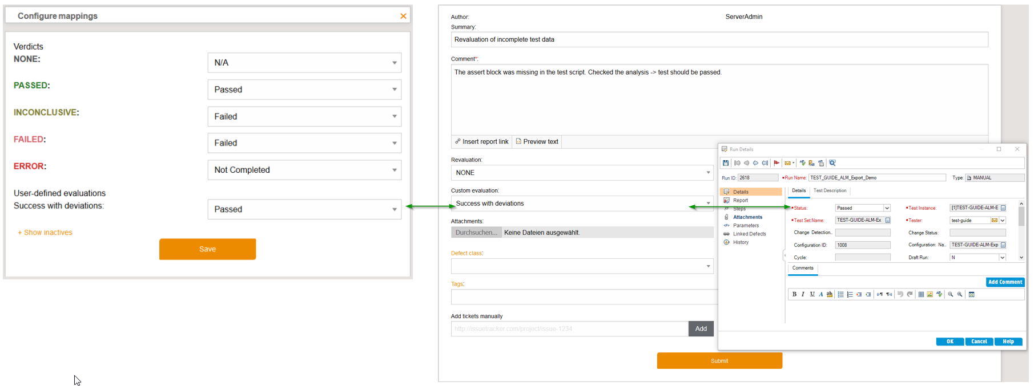This screenshot has width=1034, height=386.
Task: Click the thesaurus icon in Run Details toolbar
Action: pyautogui.click(x=811, y=163)
